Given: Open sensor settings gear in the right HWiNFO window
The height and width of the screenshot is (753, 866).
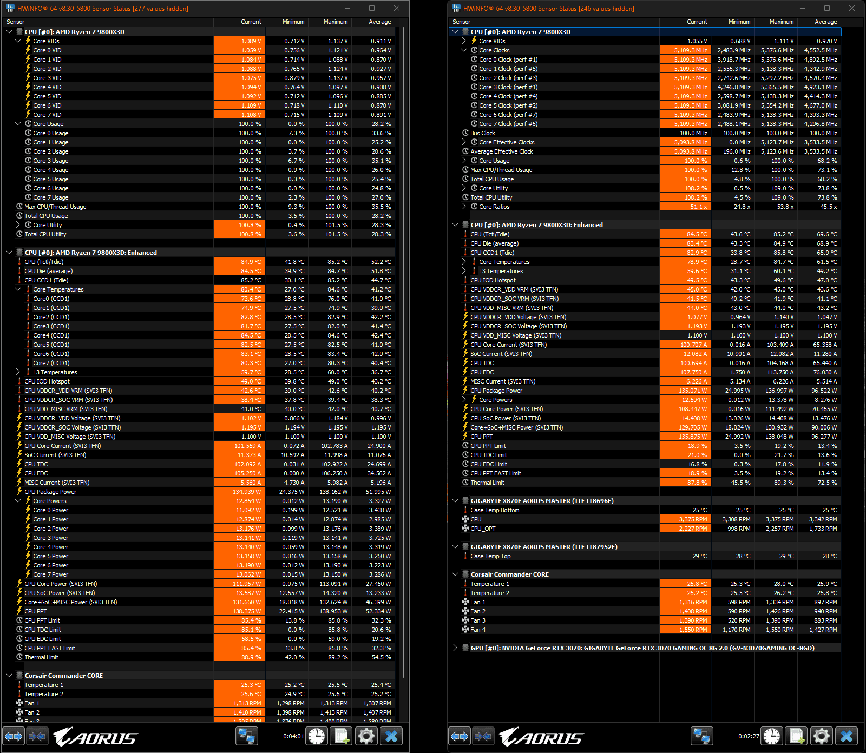Looking at the screenshot, I should 822,736.
